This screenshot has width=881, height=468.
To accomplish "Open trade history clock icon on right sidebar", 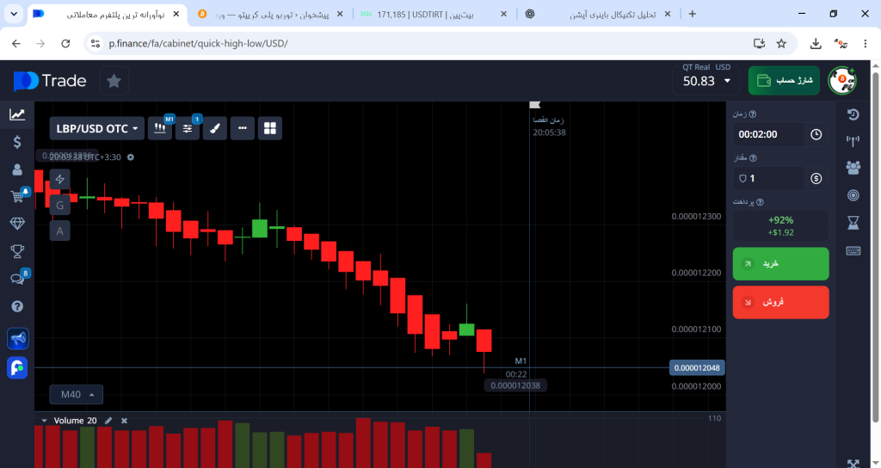I will (853, 114).
